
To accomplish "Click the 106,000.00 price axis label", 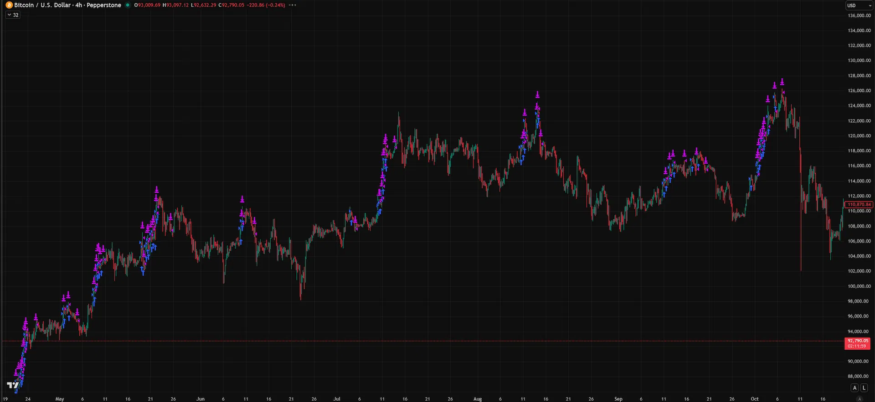I will (x=859, y=241).
